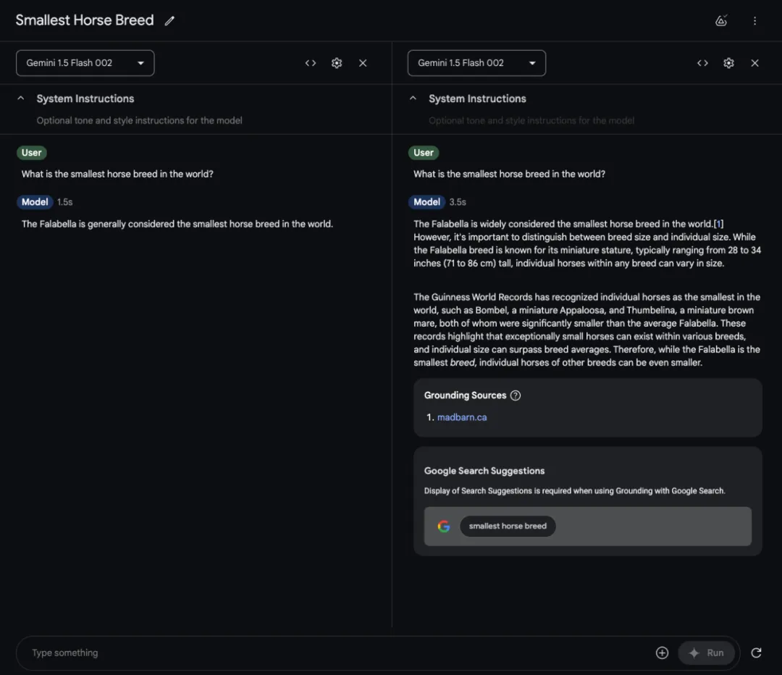Edit the prompt title with the pencil icon
Image resolution: width=782 pixels, height=675 pixels.
pos(169,20)
